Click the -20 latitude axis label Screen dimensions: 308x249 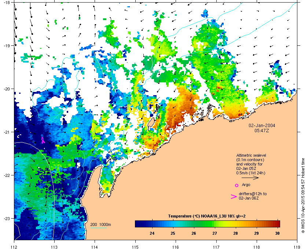7,89
